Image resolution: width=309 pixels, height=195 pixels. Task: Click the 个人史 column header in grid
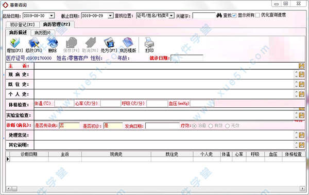tap(207, 154)
